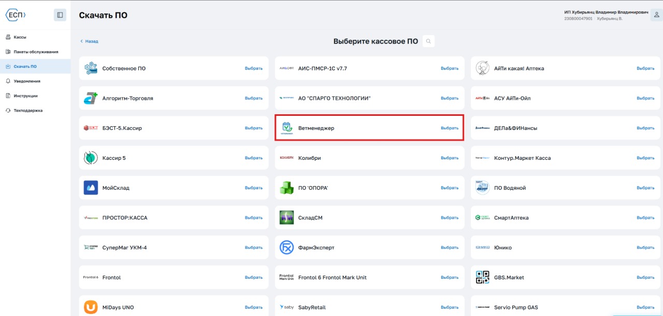Click the ФармЭксперт logo icon
Screen dimensions: 663x316
pos(286,248)
